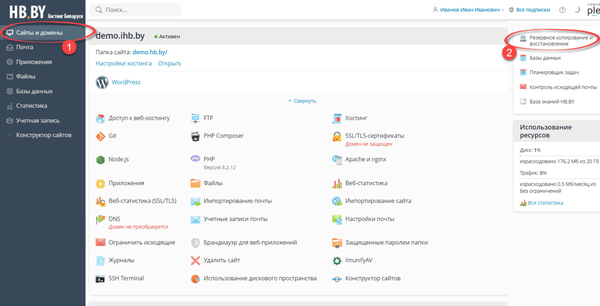Viewport: 600px width, 306px height.
Task: Click Ограничить исходящие icon
Action: 100,243
